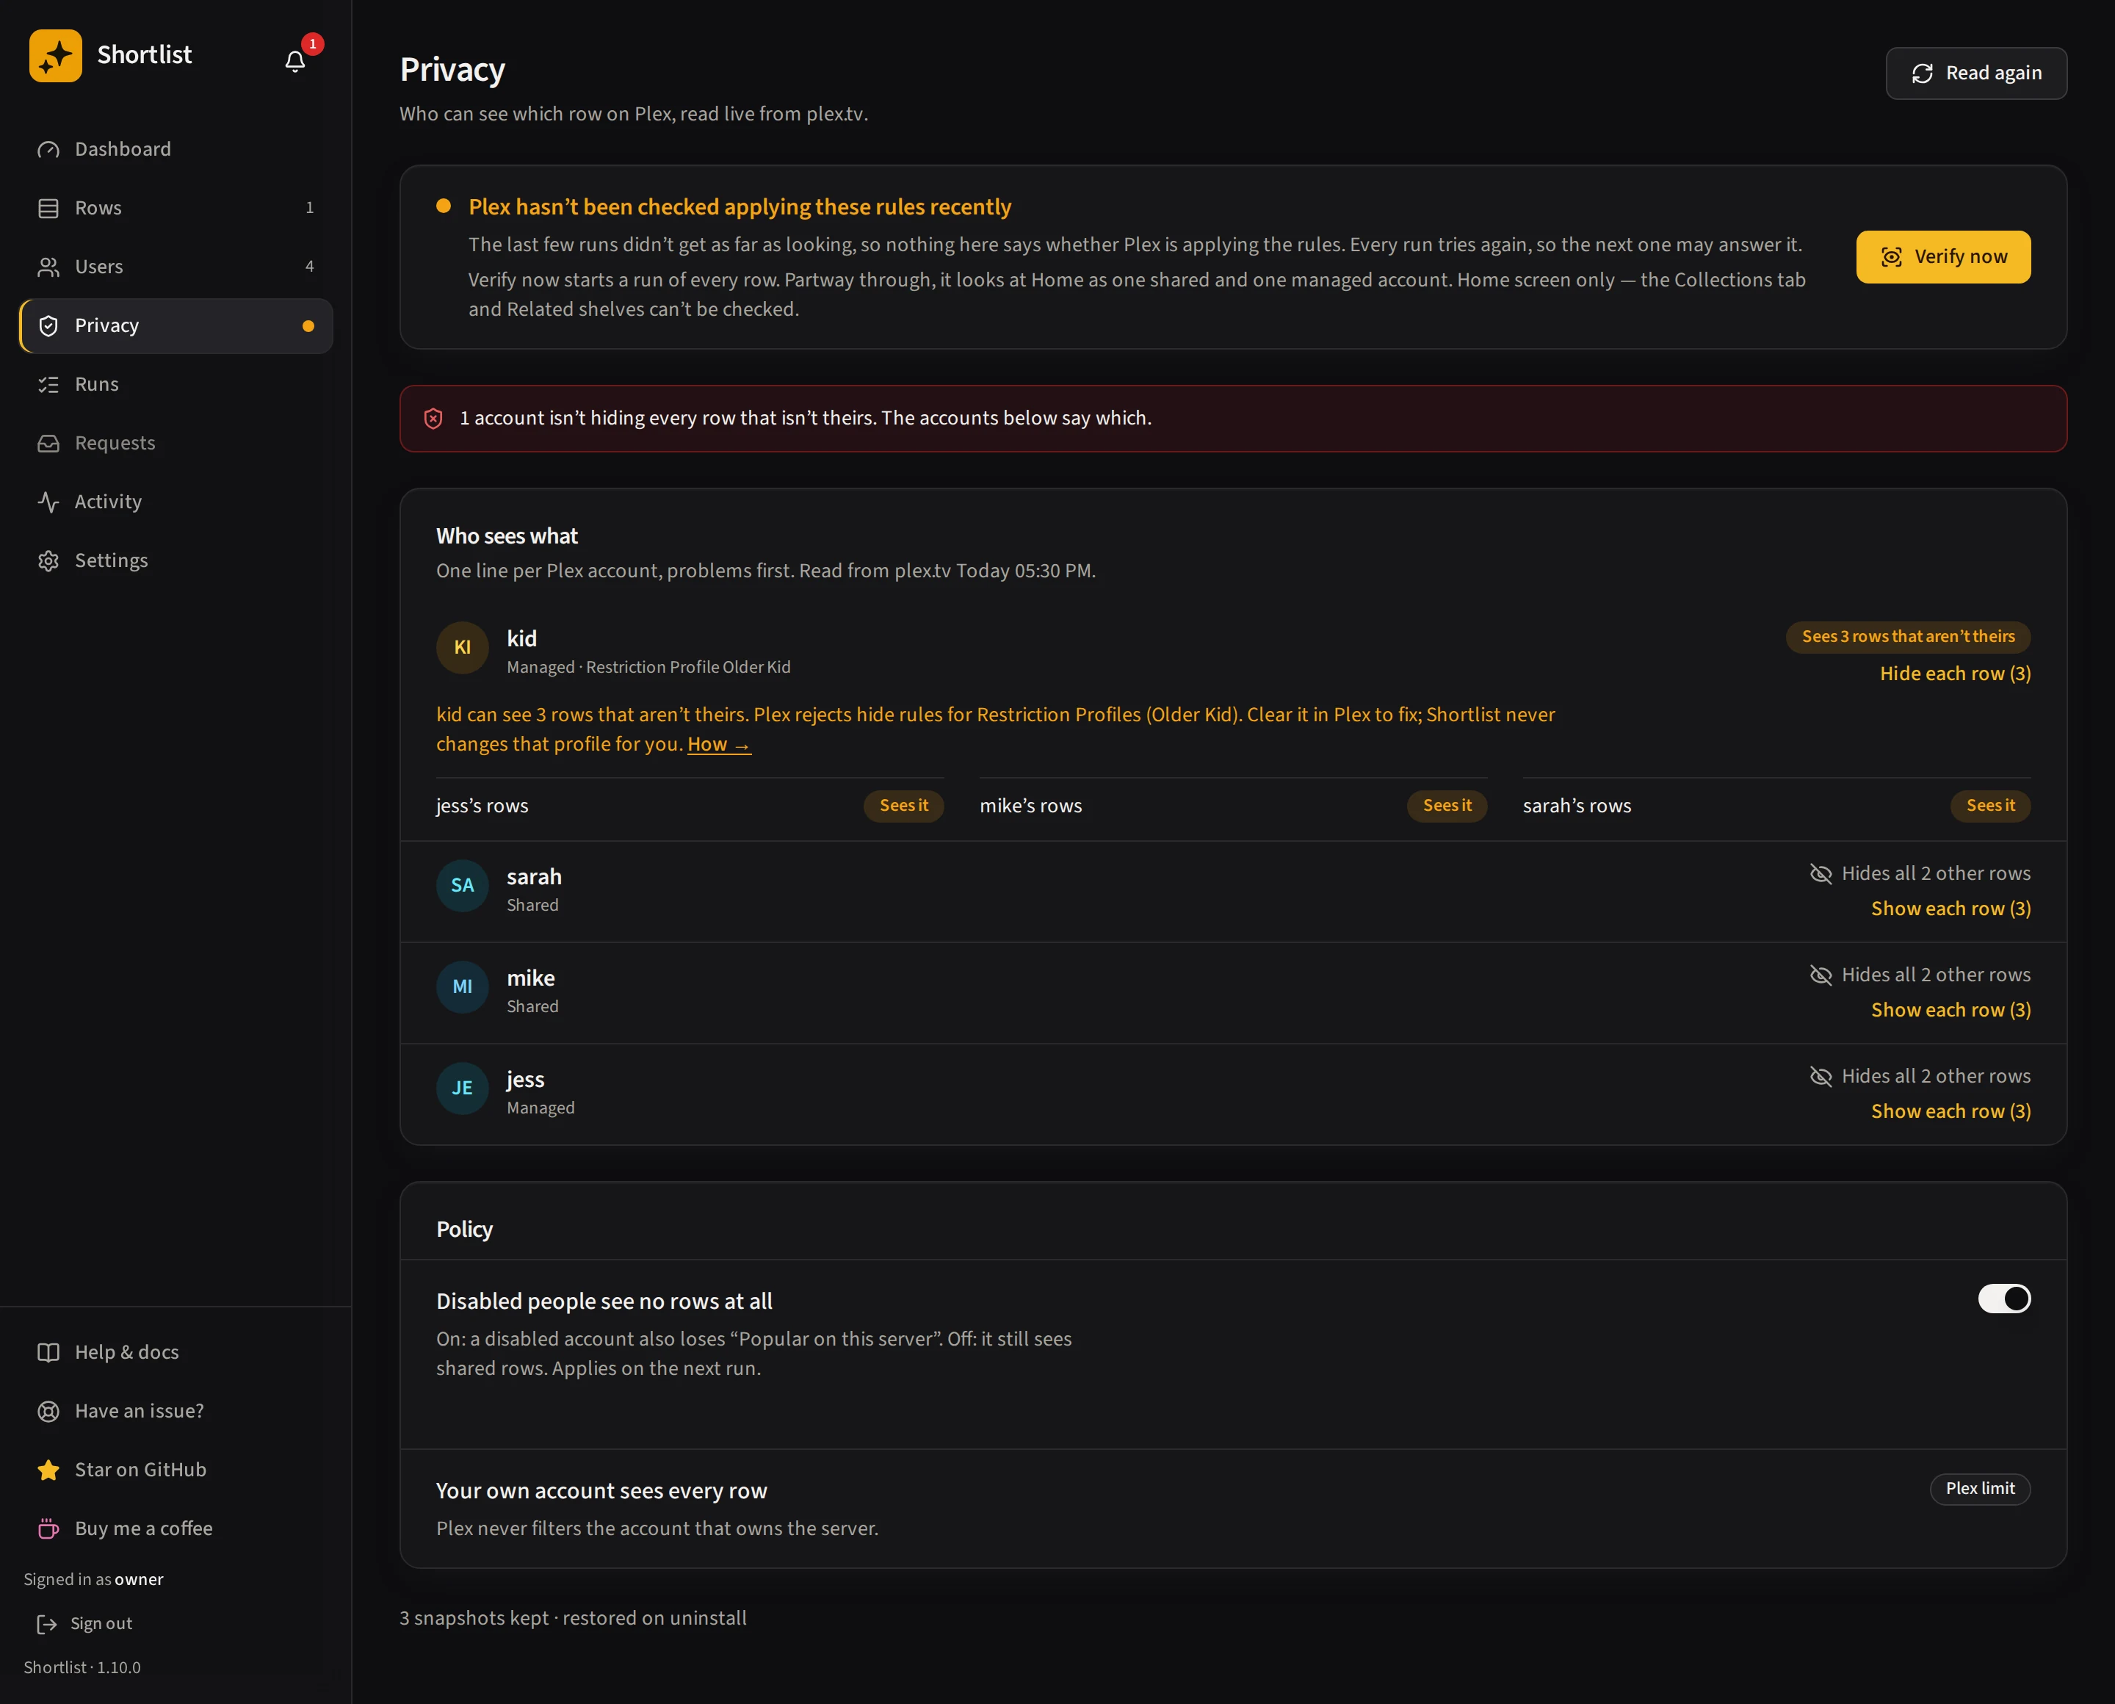The width and height of the screenshot is (2115, 1704).
Task: Click the mike MI avatar
Action: (462, 986)
